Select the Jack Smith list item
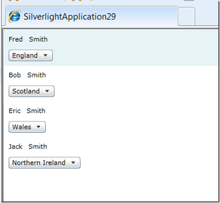220x203 pixels. point(111,155)
